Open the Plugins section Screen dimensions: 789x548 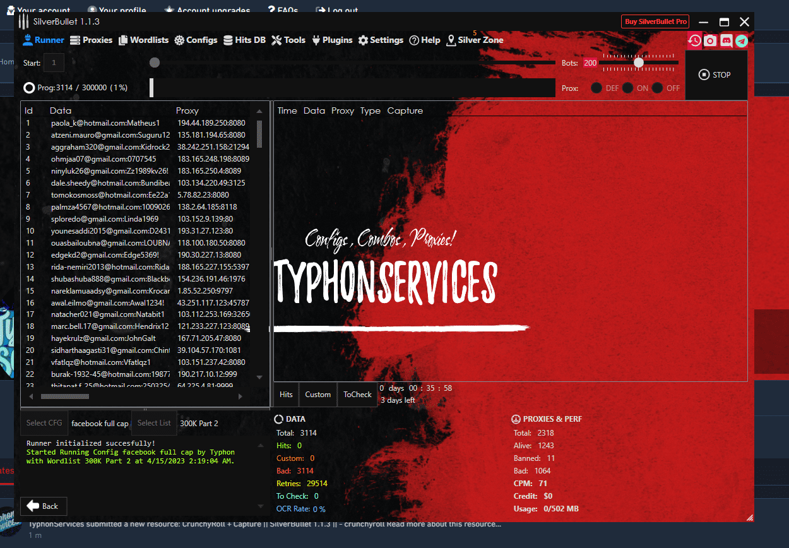[331, 40]
